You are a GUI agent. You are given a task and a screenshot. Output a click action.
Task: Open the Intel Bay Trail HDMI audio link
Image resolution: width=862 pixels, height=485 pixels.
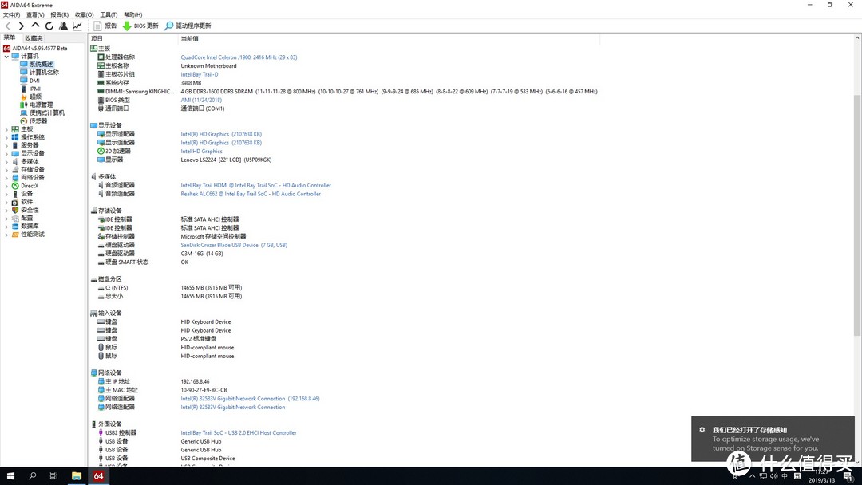[x=255, y=185]
